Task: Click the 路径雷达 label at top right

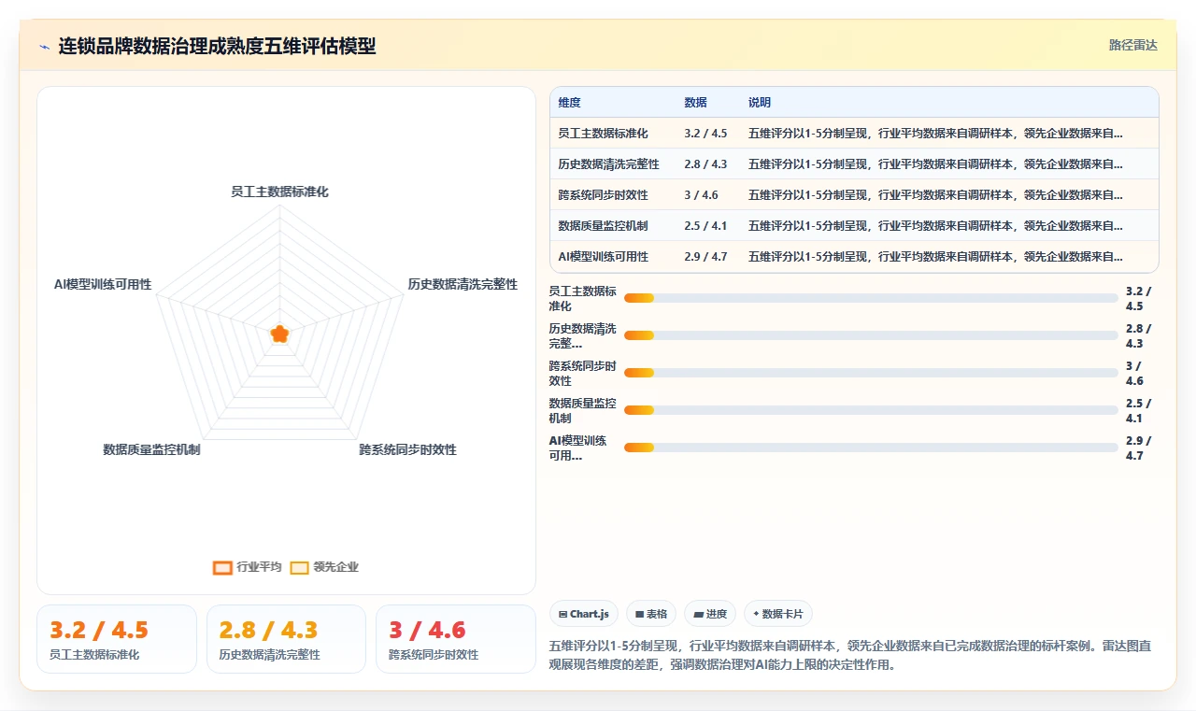Action: (1132, 45)
